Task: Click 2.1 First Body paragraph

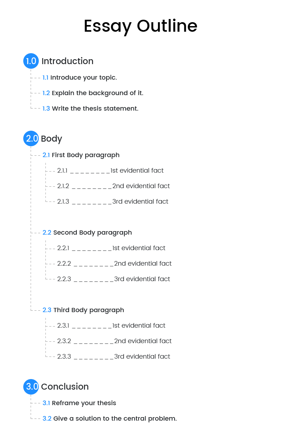Action: [x=81, y=155]
